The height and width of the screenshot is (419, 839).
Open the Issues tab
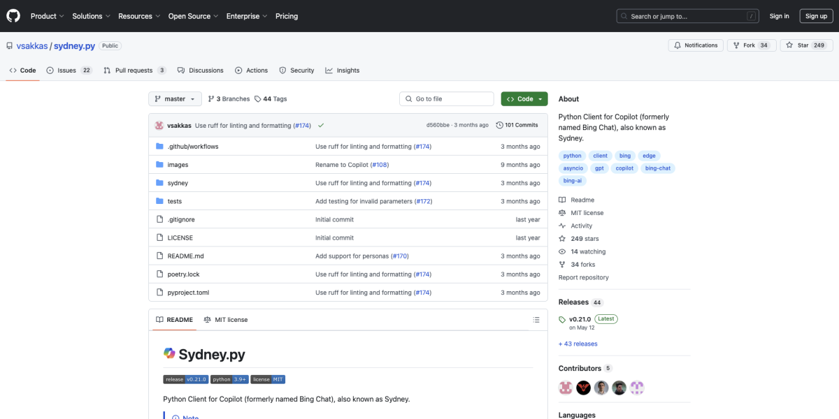[69, 71]
